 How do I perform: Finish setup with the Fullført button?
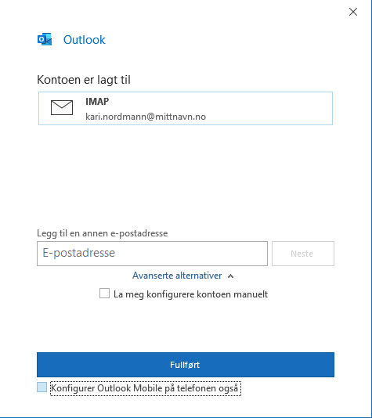(186, 365)
